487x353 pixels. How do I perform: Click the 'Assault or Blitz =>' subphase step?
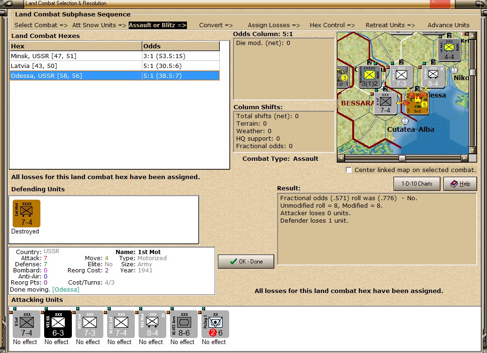tap(158, 25)
